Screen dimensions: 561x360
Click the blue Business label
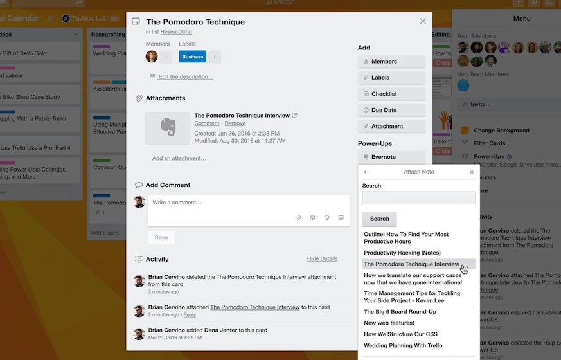[x=192, y=57]
